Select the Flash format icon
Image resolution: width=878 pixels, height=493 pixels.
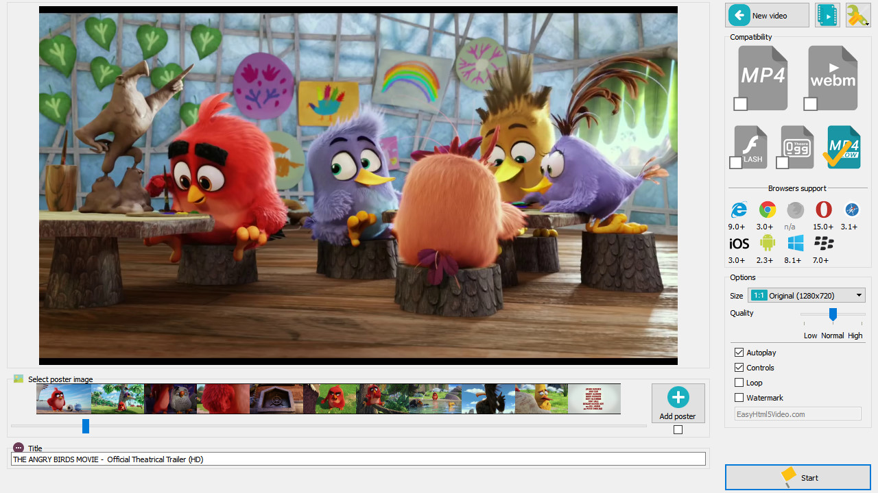pos(750,147)
